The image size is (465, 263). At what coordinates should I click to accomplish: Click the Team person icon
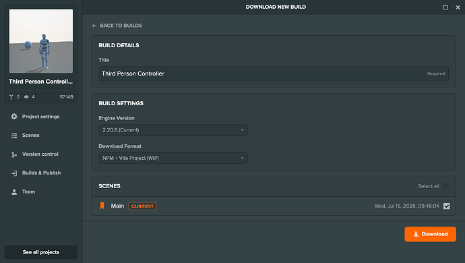click(x=14, y=192)
